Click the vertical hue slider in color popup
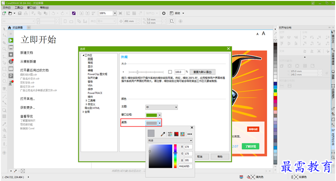 coord(175,156)
